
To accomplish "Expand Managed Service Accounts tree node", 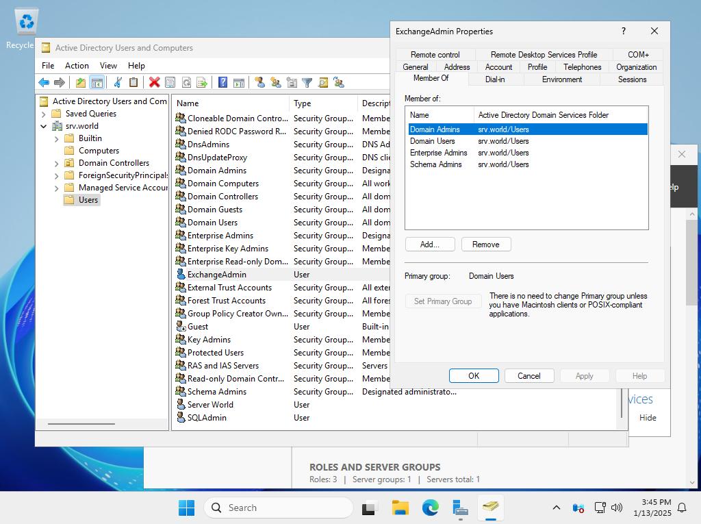I will coord(56,188).
